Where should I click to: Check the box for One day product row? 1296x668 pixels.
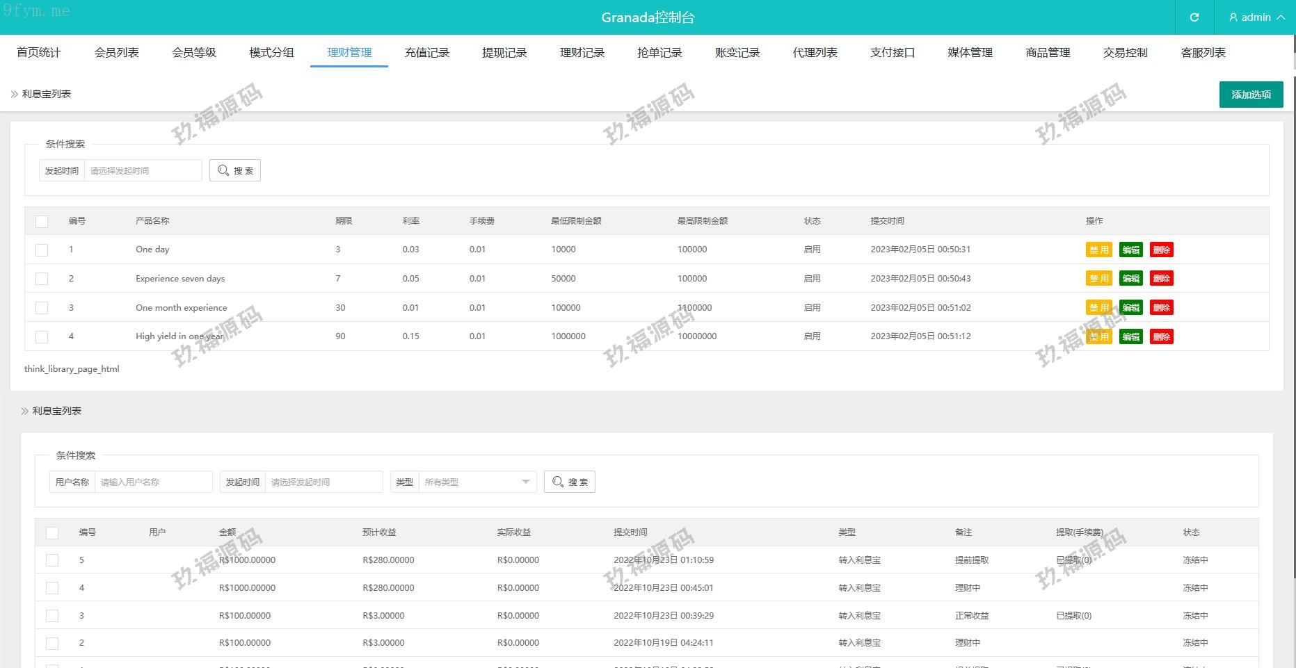tap(42, 250)
